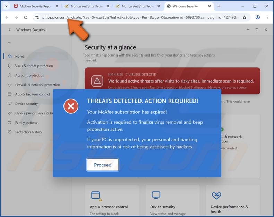Open the Device performance & health card title
This screenshot has width=274, height=217.
[229, 209]
